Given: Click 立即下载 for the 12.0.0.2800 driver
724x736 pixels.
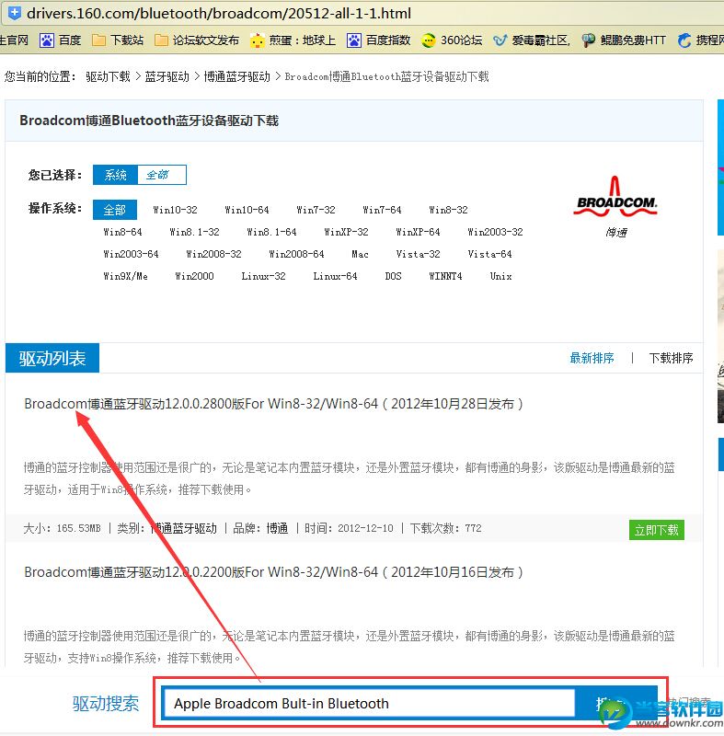Looking at the screenshot, I should click(x=657, y=530).
